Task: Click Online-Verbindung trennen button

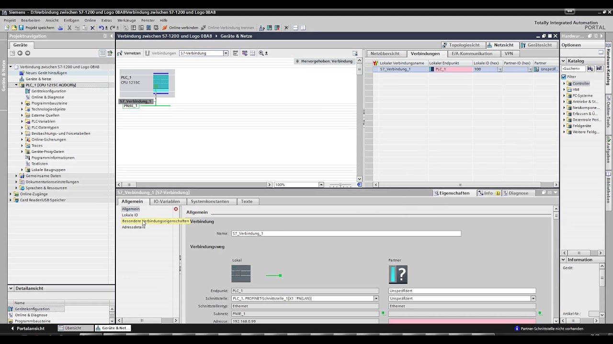Action: 227,28
